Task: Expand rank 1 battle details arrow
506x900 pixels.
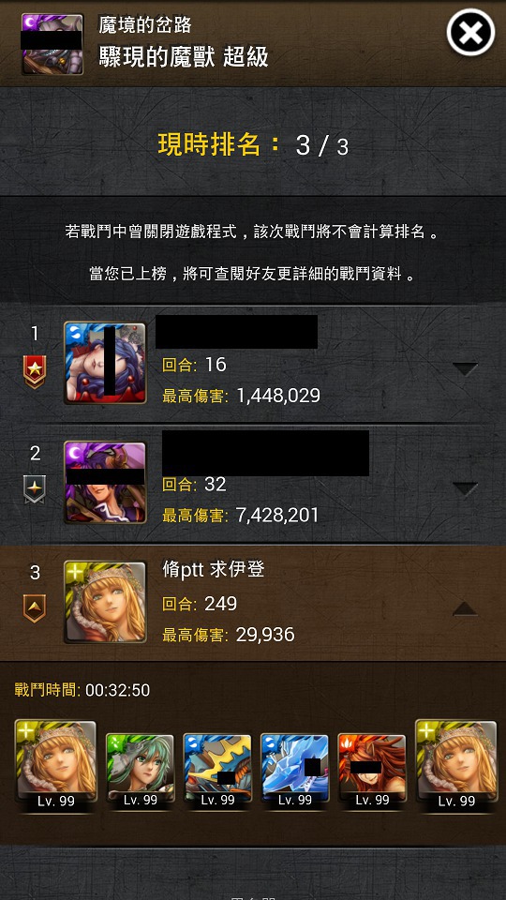Action: click(466, 369)
